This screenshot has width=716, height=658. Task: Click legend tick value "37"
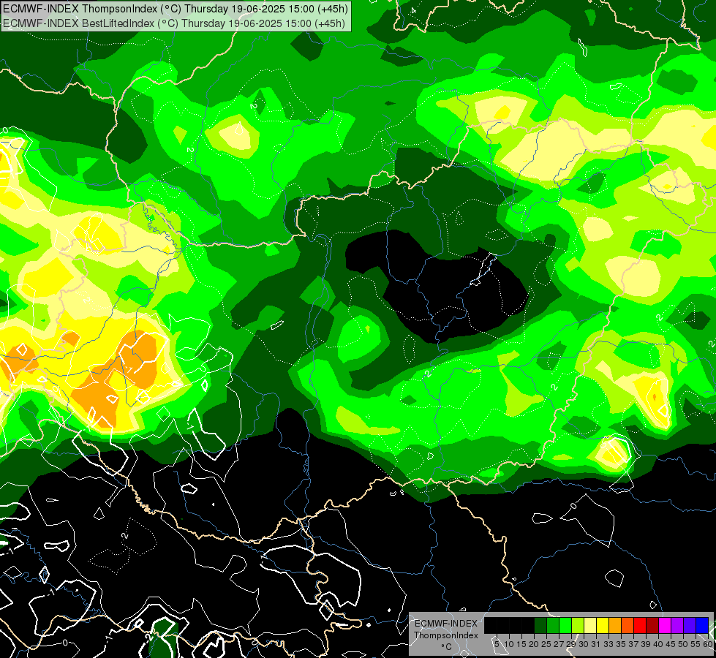click(633, 644)
